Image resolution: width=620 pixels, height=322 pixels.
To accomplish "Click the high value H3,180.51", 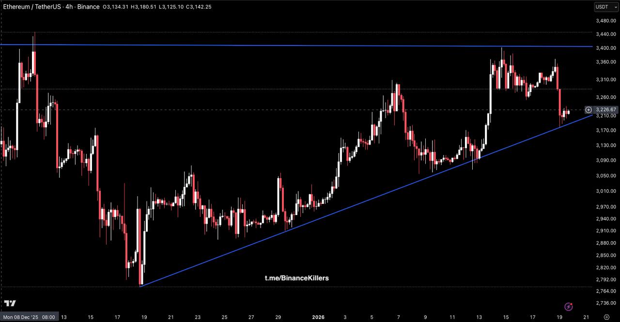I will coord(143,7).
